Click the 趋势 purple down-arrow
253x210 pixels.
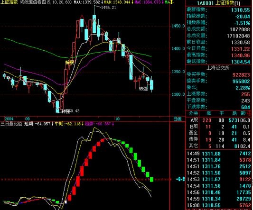pyautogui.click(x=113, y=124)
